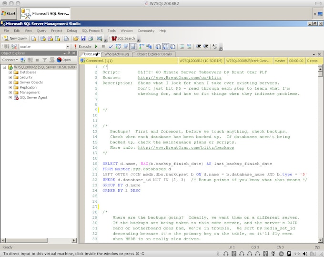Image resolution: width=324 pixels, height=257 pixels.
Task: Click the Open File folder icon
Action: click(x=76, y=38)
